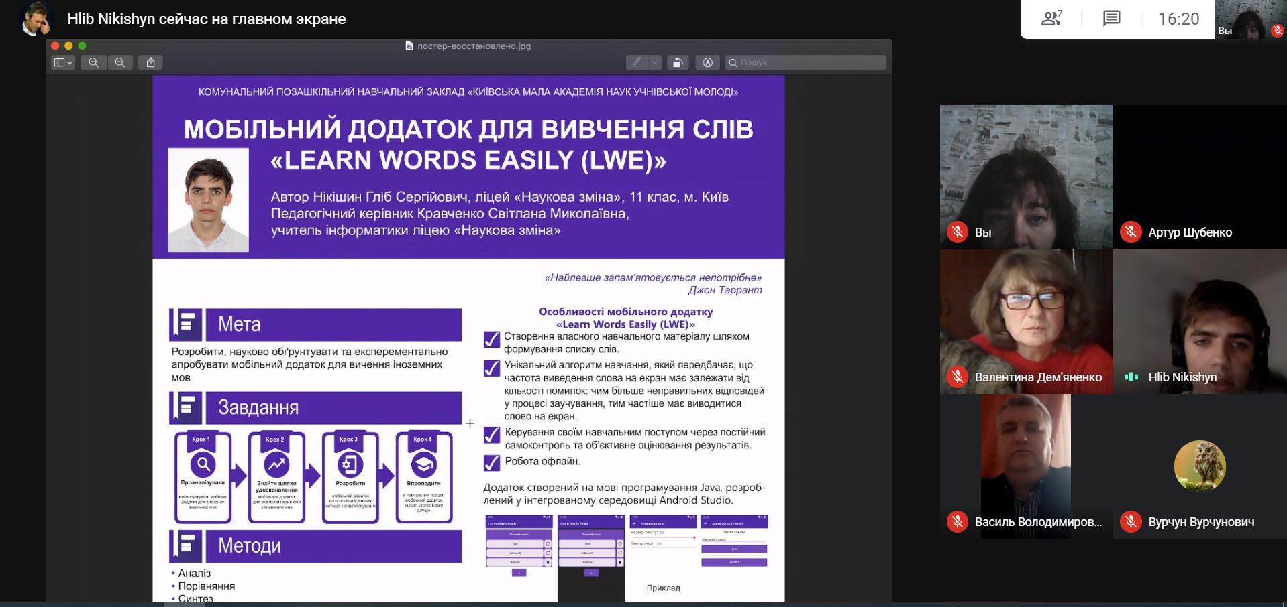The height and width of the screenshot is (607, 1287).
Task: Click the Крок 2 Знайти шляхи step card
Action: point(276,477)
